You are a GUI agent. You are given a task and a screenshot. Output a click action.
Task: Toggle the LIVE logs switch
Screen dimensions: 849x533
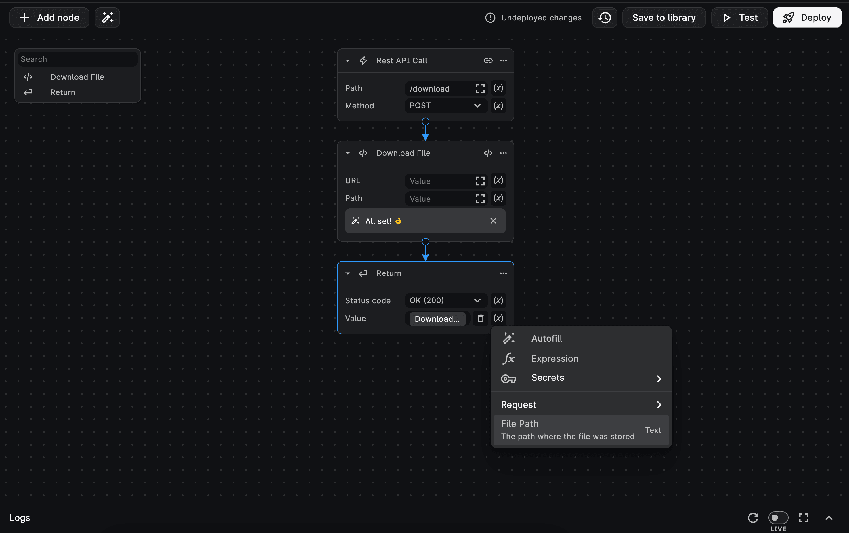tap(778, 518)
